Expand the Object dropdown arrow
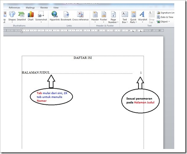The width and height of the screenshot is (187, 154). point(169,21)
